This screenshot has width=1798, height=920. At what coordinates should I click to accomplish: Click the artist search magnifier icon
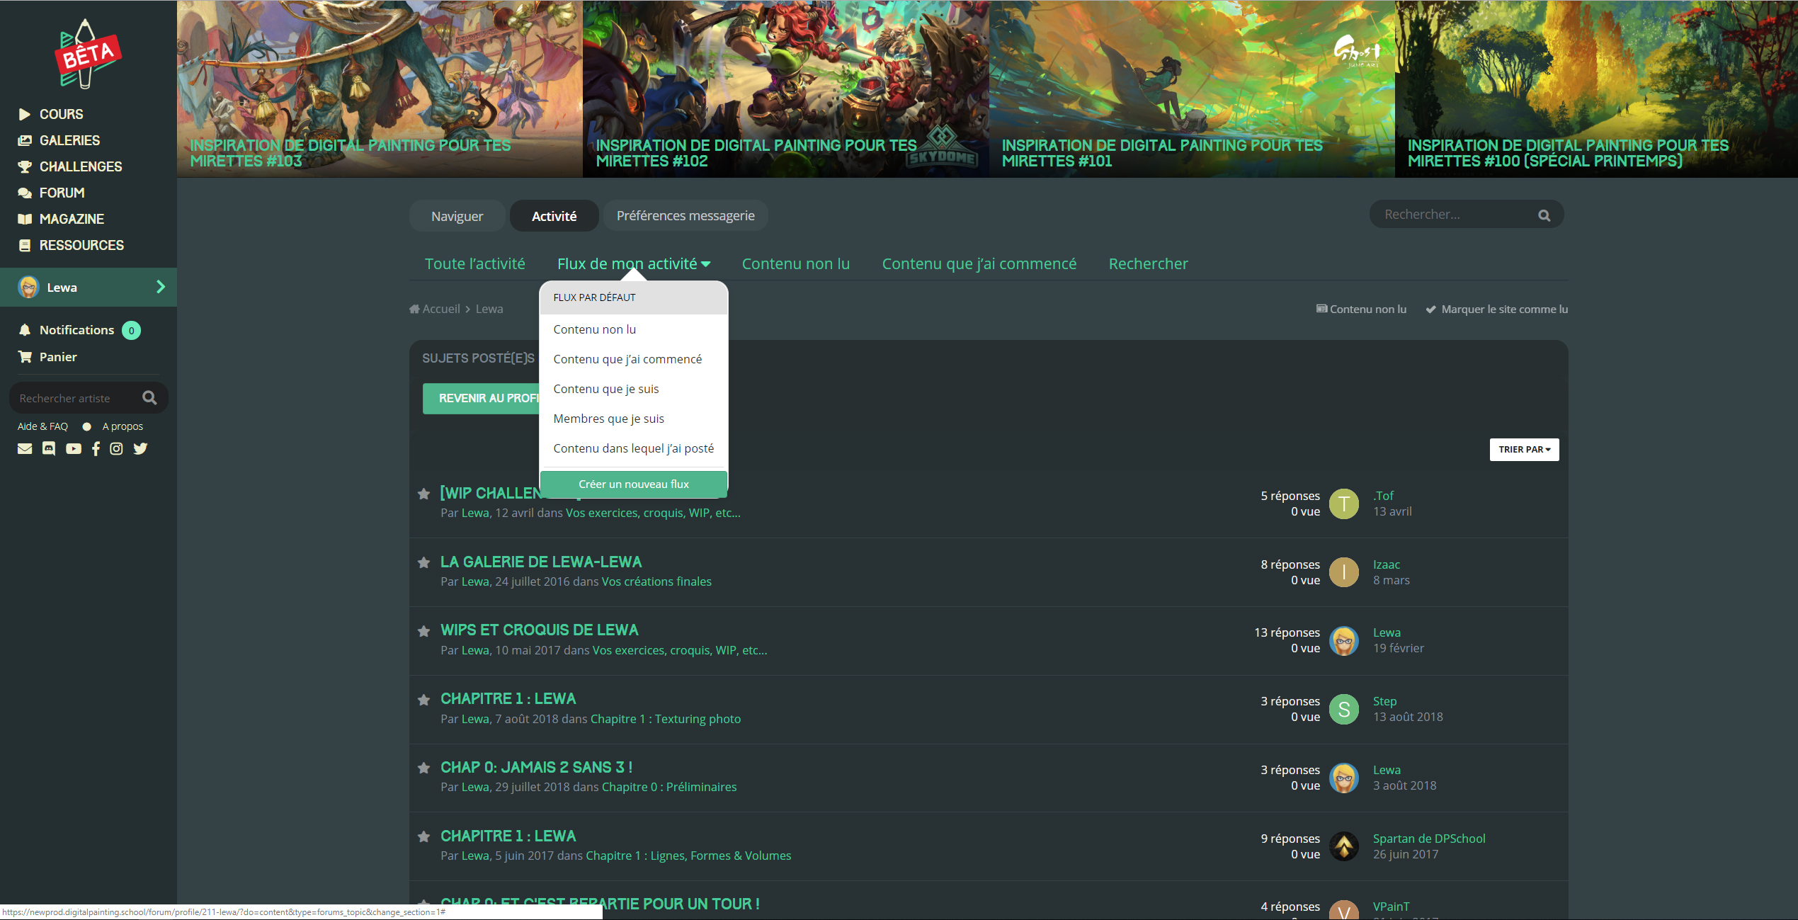point(149,397)
